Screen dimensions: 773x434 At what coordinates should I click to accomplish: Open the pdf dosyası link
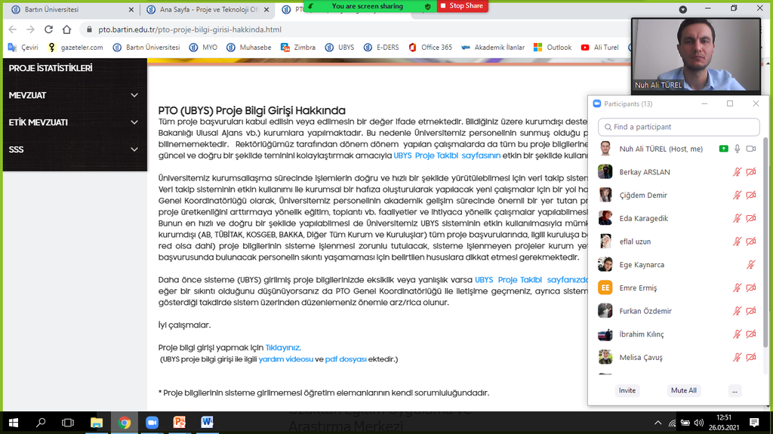pyautogui.click(x=346, y=359)
